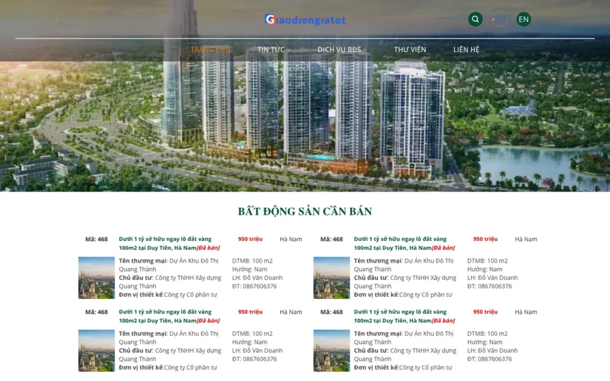Click the top-right listing thumbnail image

click(331, 277)
